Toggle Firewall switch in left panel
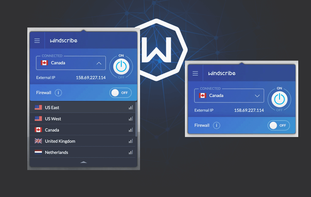This screenshot has width=311, height=197. pyautogui.click(x=120, y=93)
